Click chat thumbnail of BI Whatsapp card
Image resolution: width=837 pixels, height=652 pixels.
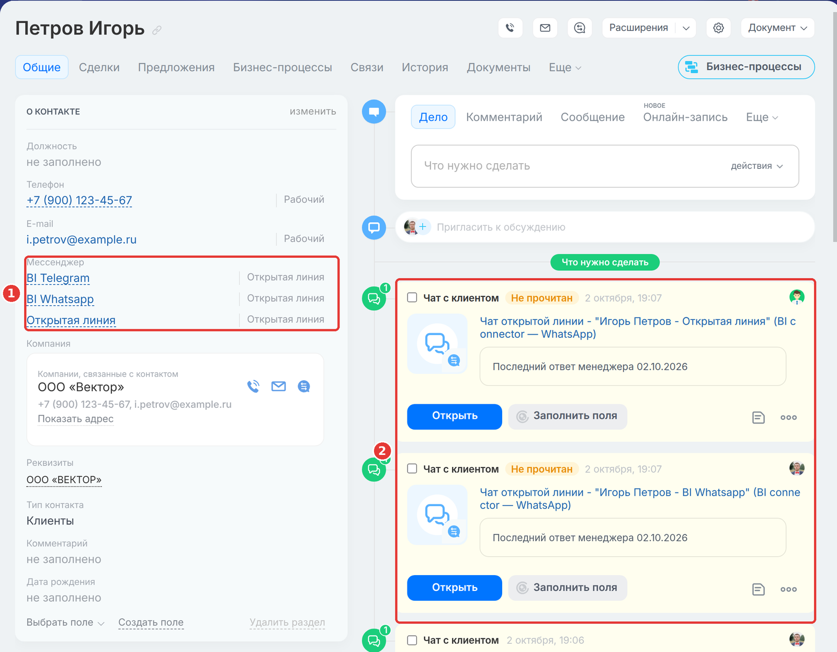coord(437,515)
